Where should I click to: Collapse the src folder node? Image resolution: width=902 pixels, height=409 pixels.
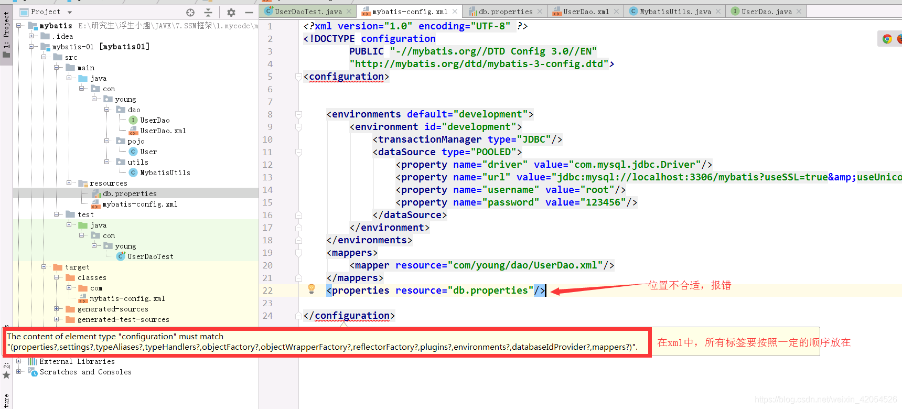44,57
